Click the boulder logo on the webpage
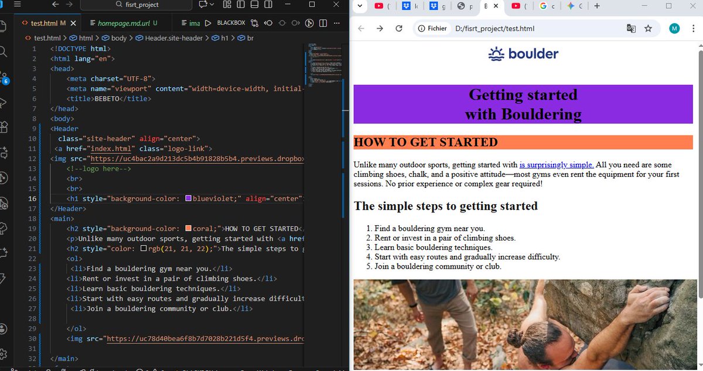703x371 pixels. 523,54
